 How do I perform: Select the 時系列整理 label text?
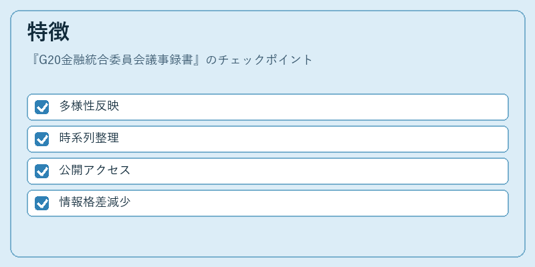point(89,138)
